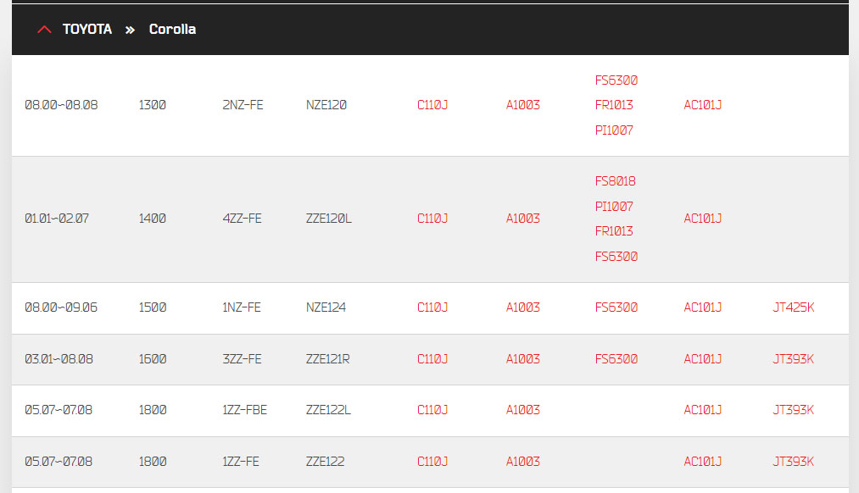Open JT393K link in ZZE121R row
Viewport: 859px width, 493px height.
pyautogui.click(x=793, y=359)
